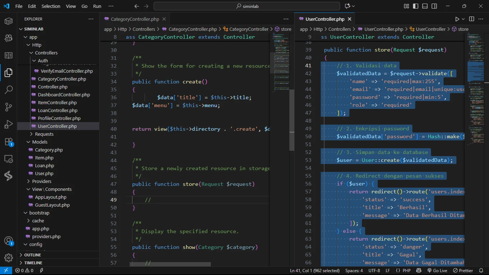The image size is (489, 275).
Task: Expand the OUTLINE section
Action: (x=33, y=255)
